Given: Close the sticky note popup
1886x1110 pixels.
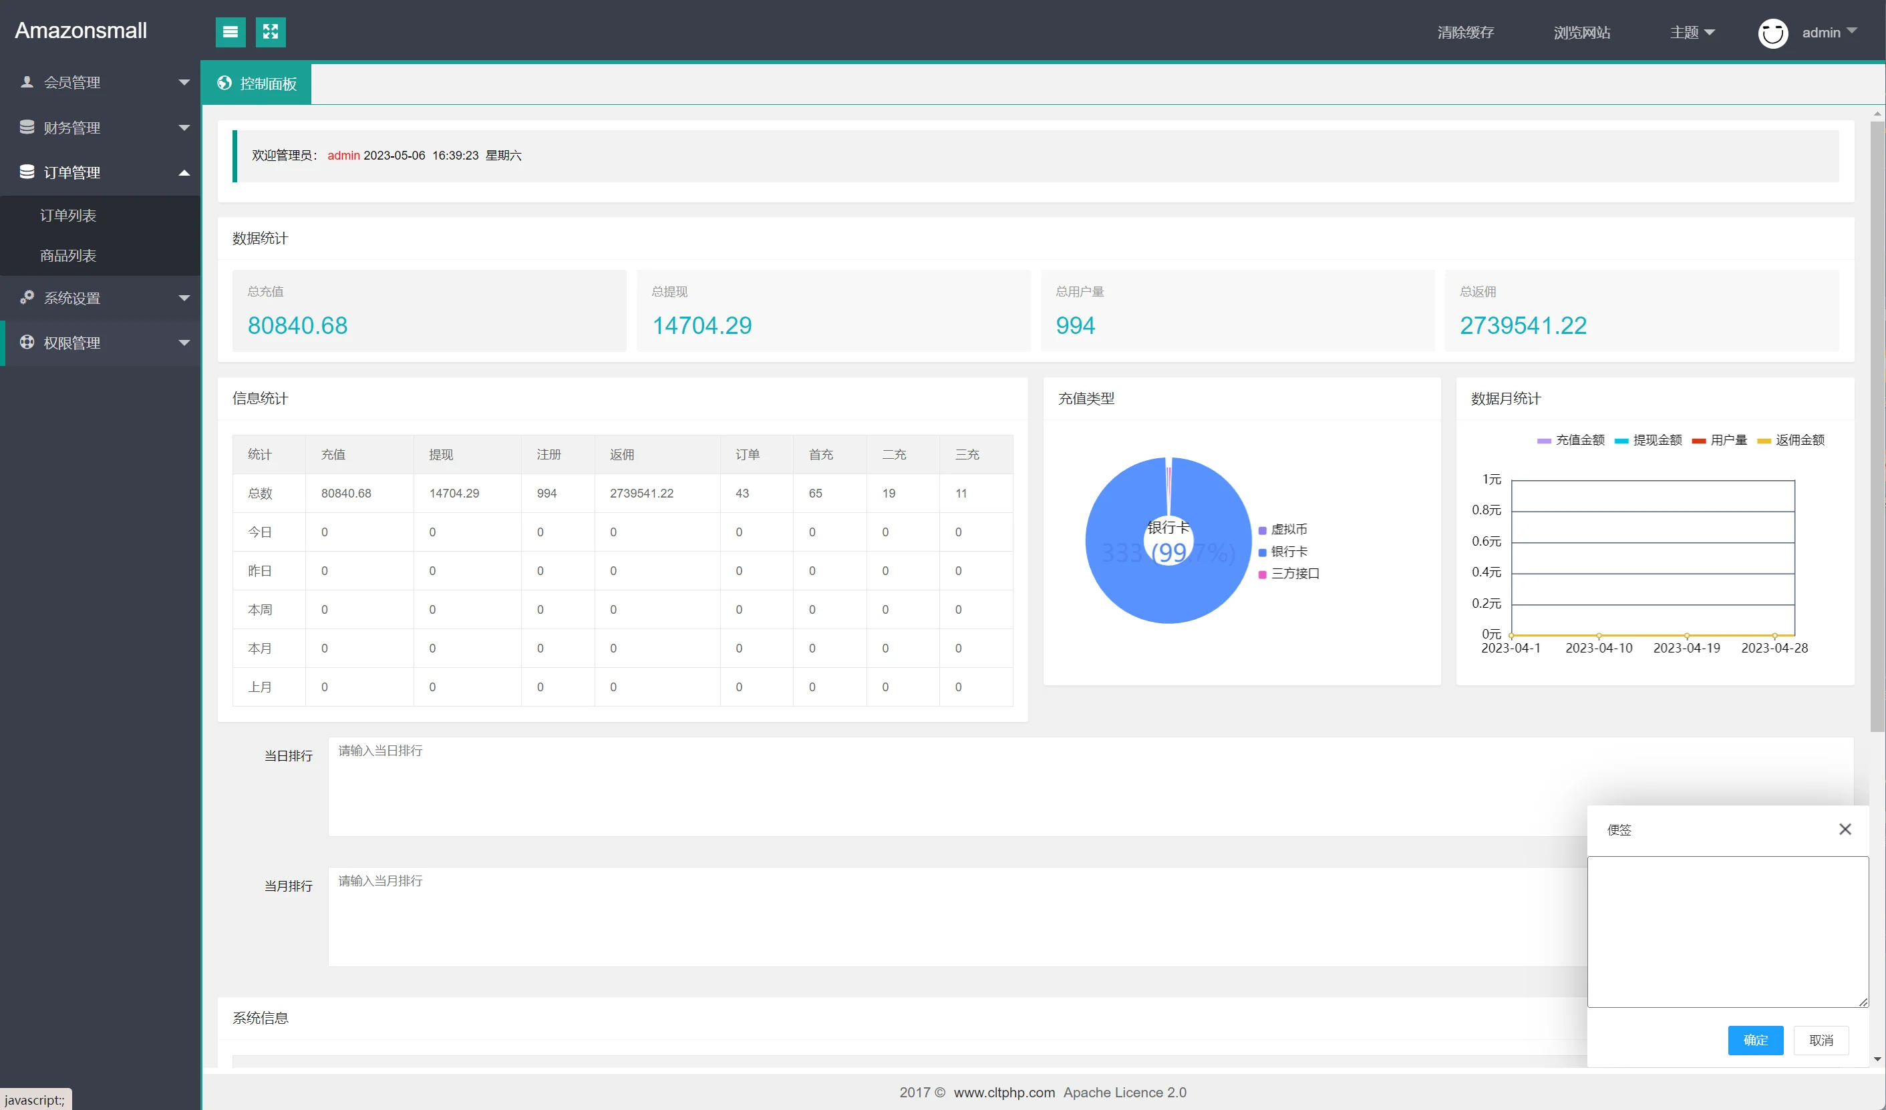Looking at the screenshot, I should tap(1845, 829).
